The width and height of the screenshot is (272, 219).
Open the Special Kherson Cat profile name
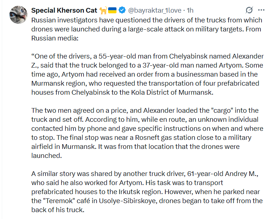[x=64, y=10]
